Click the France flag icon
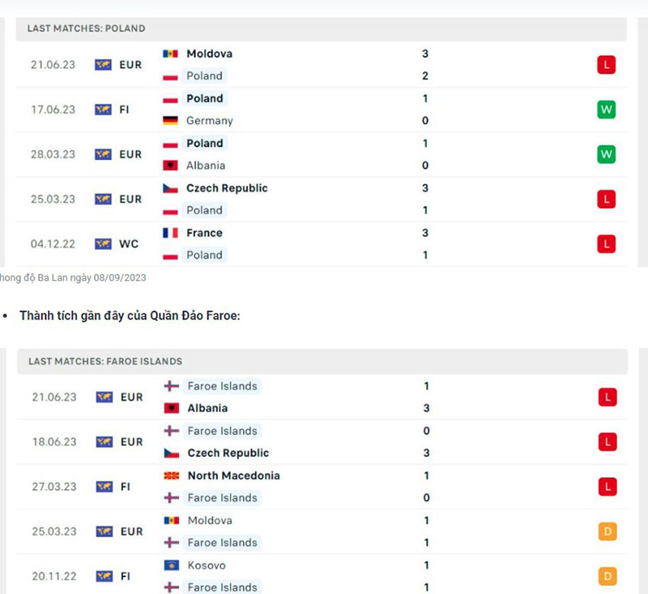This screenshot has height=594, width=648. [170, 233]
